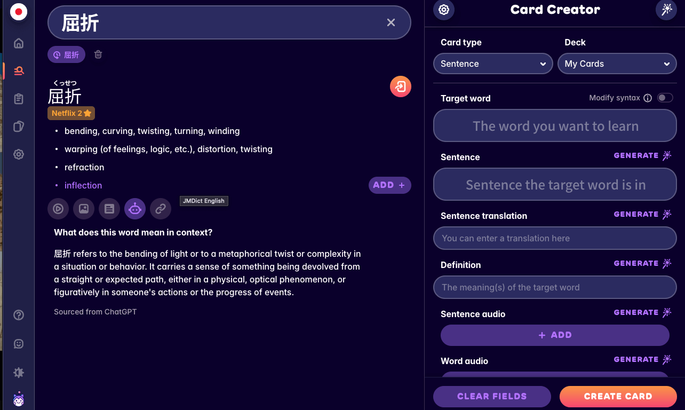Enable the Modify syntax toggle
Screen dimensions: 685x410
665,98
